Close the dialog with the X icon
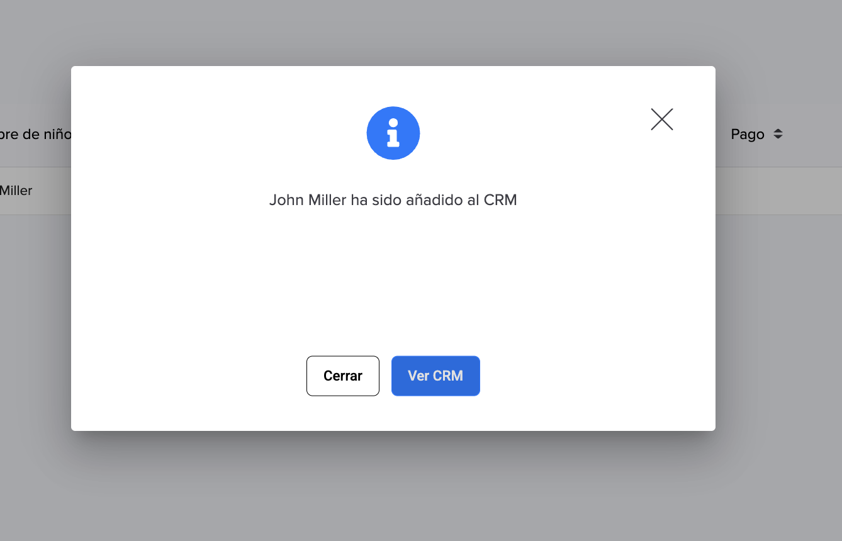 (662, 120)
